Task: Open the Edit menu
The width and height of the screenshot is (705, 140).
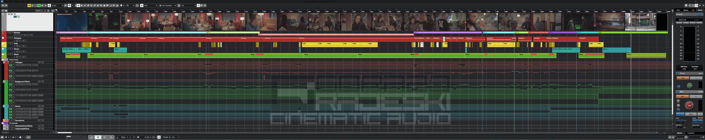Action: coord(10,1)
